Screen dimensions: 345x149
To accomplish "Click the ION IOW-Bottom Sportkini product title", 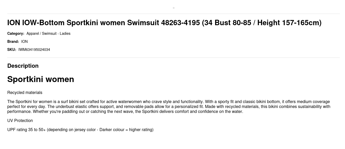I will 164,23.
